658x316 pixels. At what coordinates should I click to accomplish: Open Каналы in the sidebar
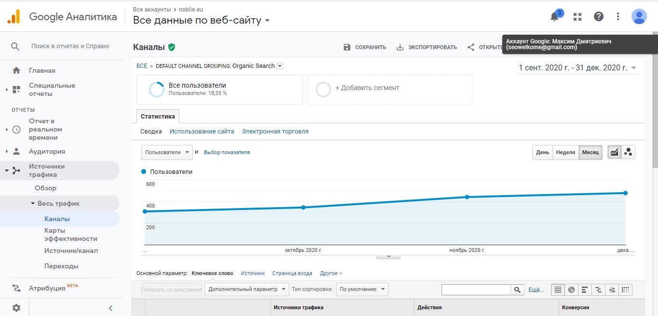tap(57, 219)
